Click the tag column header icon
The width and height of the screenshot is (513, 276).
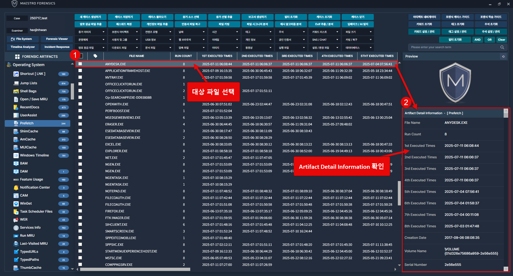coord(95,56)
